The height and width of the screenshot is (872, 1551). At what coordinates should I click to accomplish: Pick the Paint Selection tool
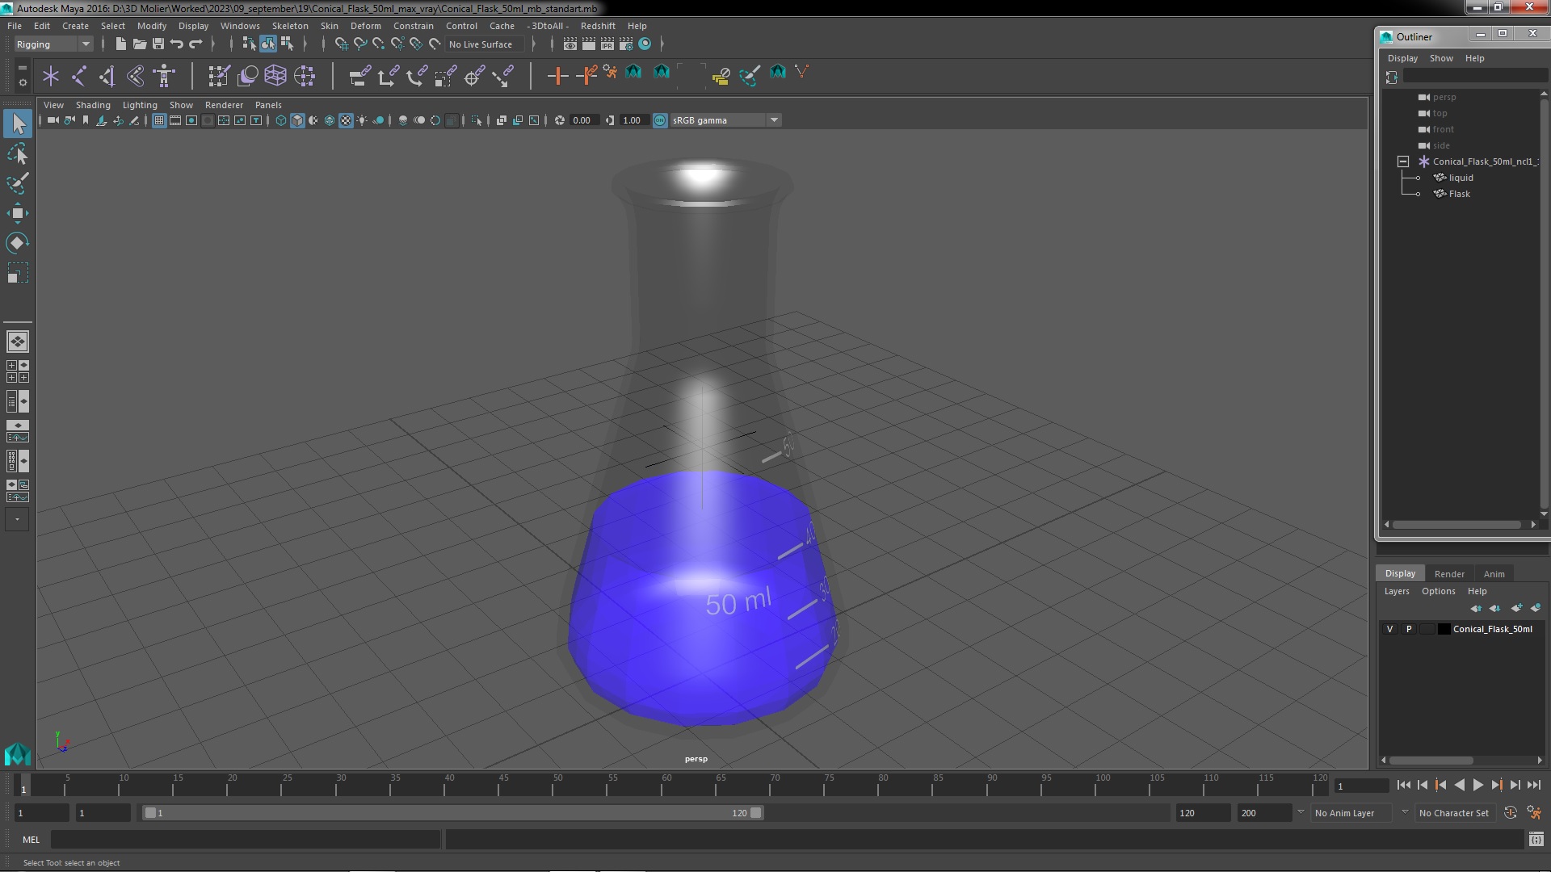(18, 183)
